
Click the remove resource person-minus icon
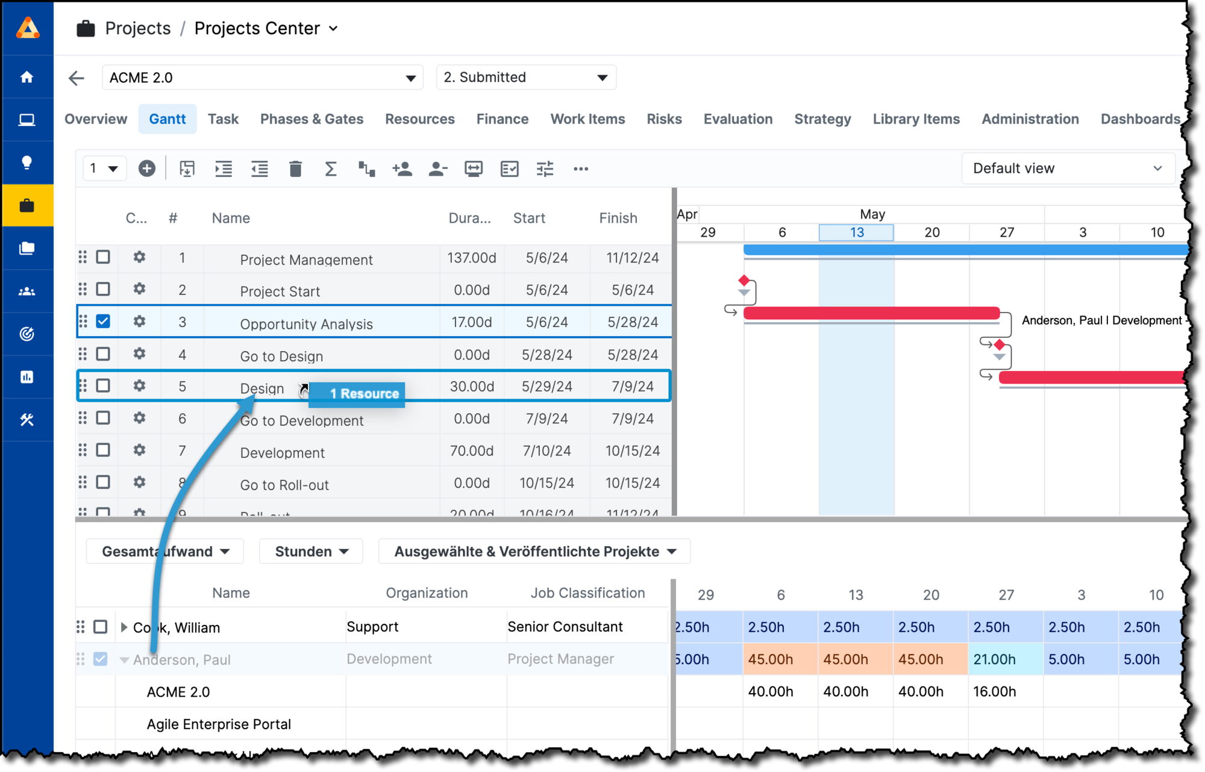coord(438,169)
